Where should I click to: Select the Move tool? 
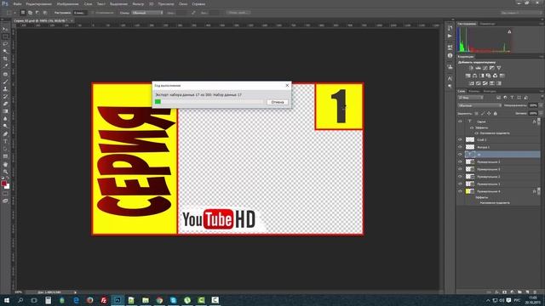[x=5, y=29]
